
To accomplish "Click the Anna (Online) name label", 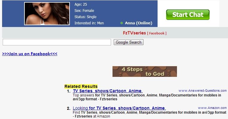I will [x=138, y=23].
